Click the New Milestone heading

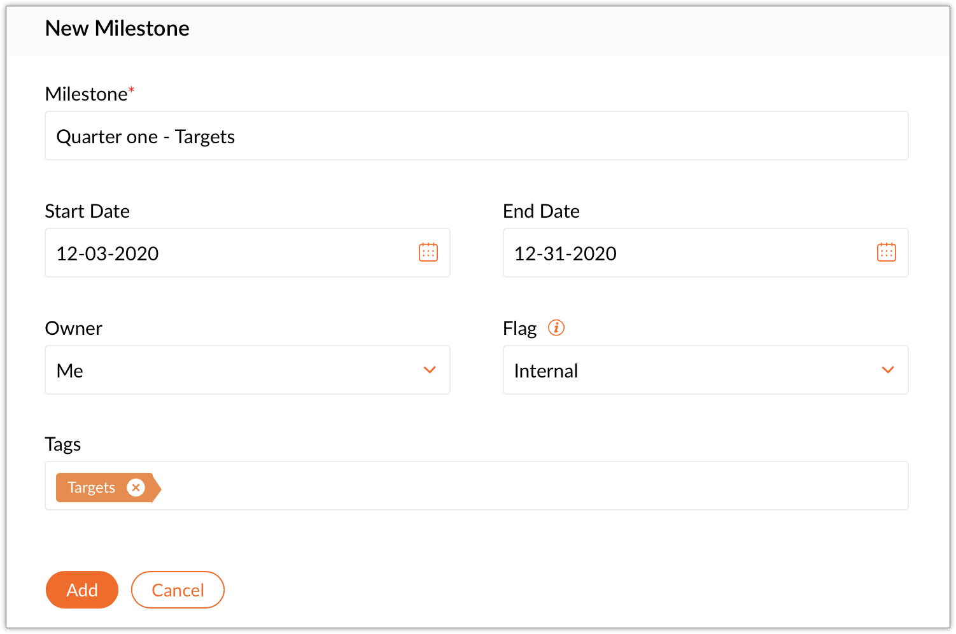(x=117, y=29)
